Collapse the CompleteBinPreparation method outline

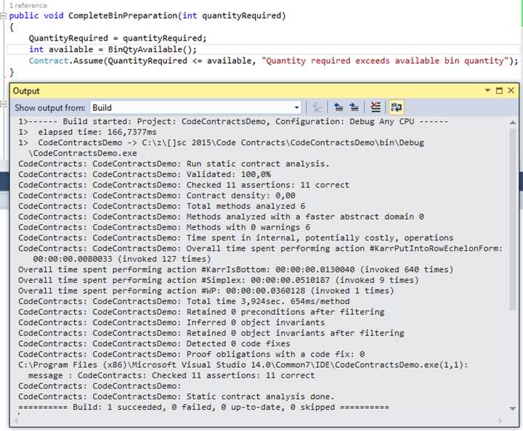(x=3, y=16)
